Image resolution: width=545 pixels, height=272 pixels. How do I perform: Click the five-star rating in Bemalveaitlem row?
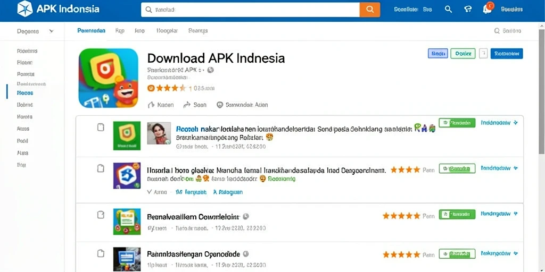tap(401, 216)
